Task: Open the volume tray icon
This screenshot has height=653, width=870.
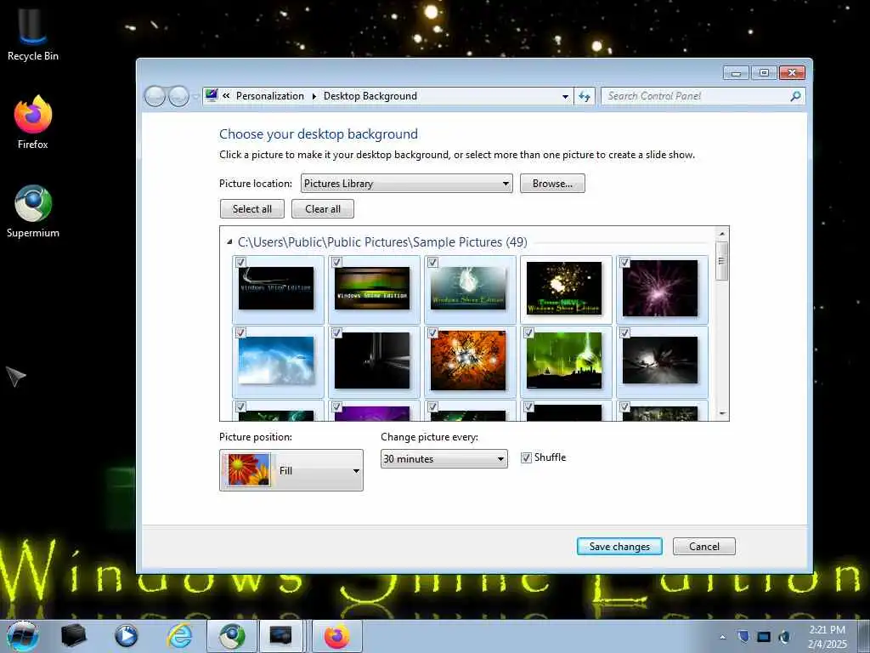Action: point(784,637)
